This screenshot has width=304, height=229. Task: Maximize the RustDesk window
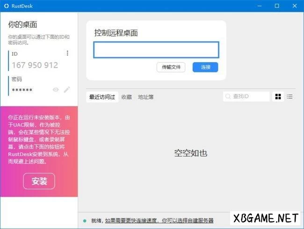click(x=277, y=6)
